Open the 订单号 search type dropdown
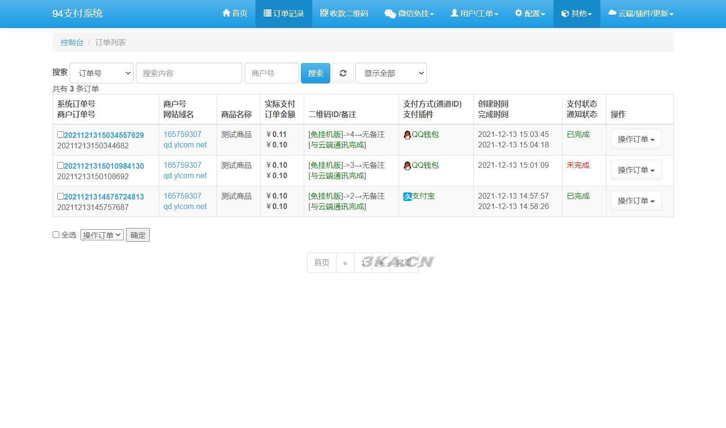 tap(101, 73)
